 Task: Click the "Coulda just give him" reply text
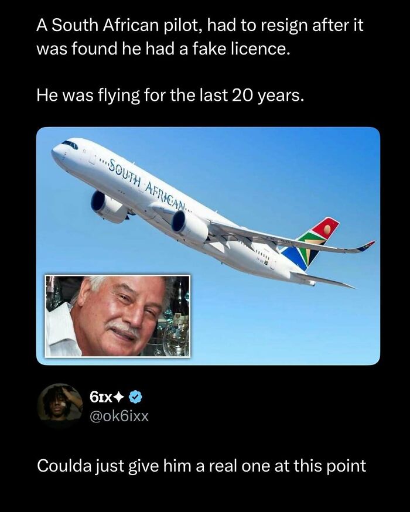pos(201,466)
